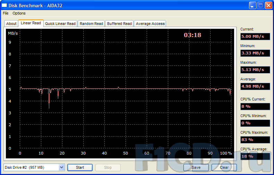Click the MB/s axis label on graph

[13, 33]
